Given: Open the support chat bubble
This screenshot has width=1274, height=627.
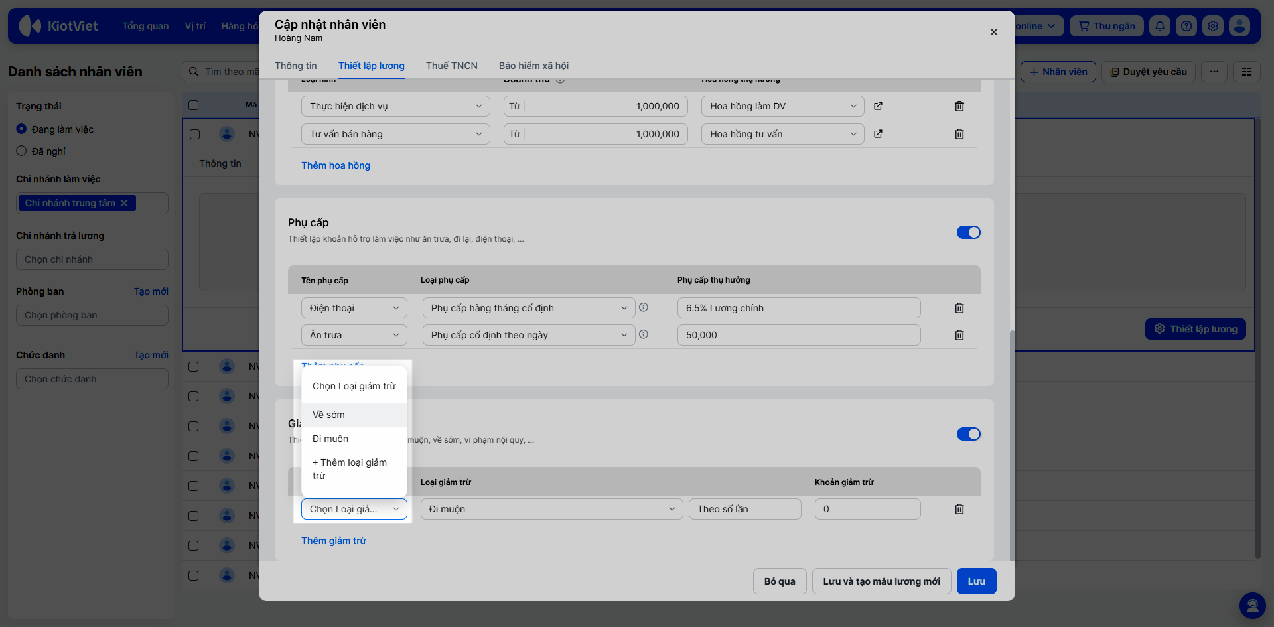Looking at the screenshot, I should pyautogui.click(x=1253, y=606).
